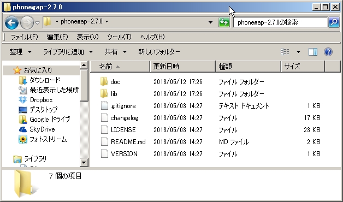Screen dimensions: 343x202
Task: Sort by サイズ column header
Action: tap(303, 67)
